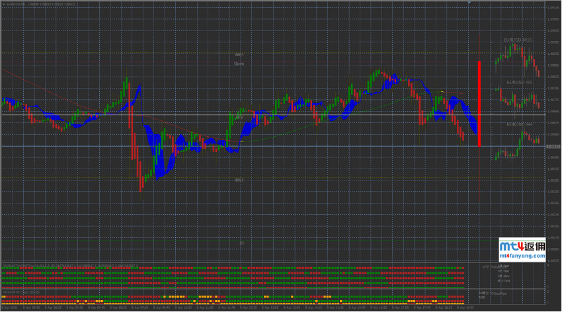The width and height of the screenshot is (562, 312).
Task: Open the mt4fanyong.com logo link
Action: click(522, 249)
